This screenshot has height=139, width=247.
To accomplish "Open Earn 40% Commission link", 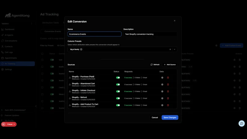I will (15, 110).
